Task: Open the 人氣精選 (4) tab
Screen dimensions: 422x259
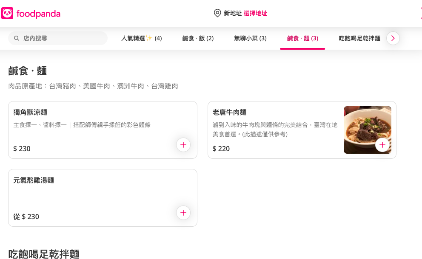Action: tap(141, 38)
